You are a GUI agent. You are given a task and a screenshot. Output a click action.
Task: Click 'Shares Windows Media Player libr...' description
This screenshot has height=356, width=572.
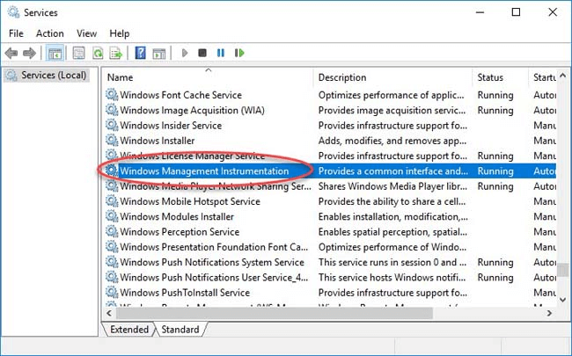(x=392, y=186)
